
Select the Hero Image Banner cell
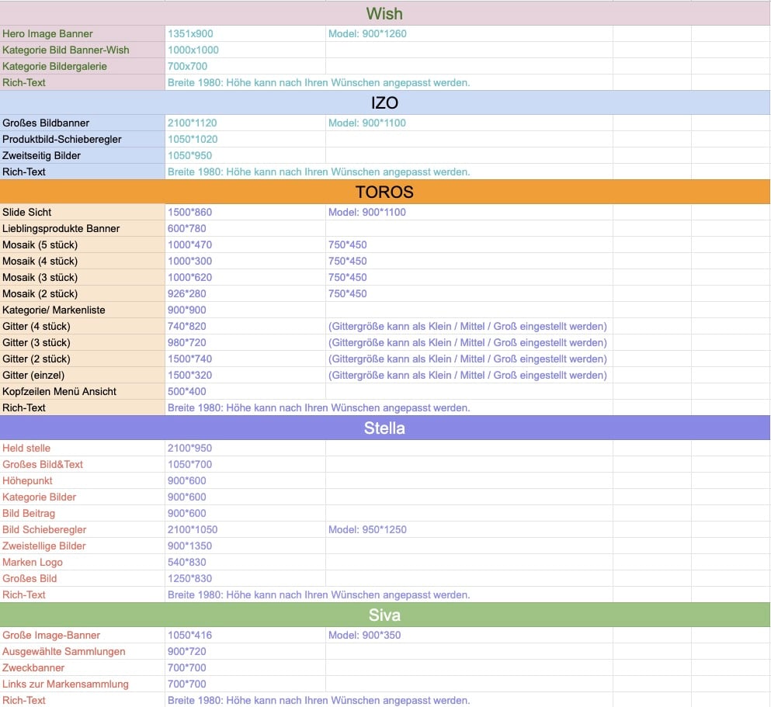click(x=82, y=33)
